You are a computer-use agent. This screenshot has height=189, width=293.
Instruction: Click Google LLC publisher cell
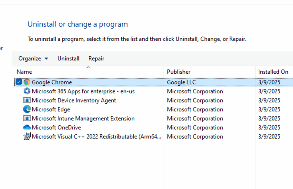(181, 82)
